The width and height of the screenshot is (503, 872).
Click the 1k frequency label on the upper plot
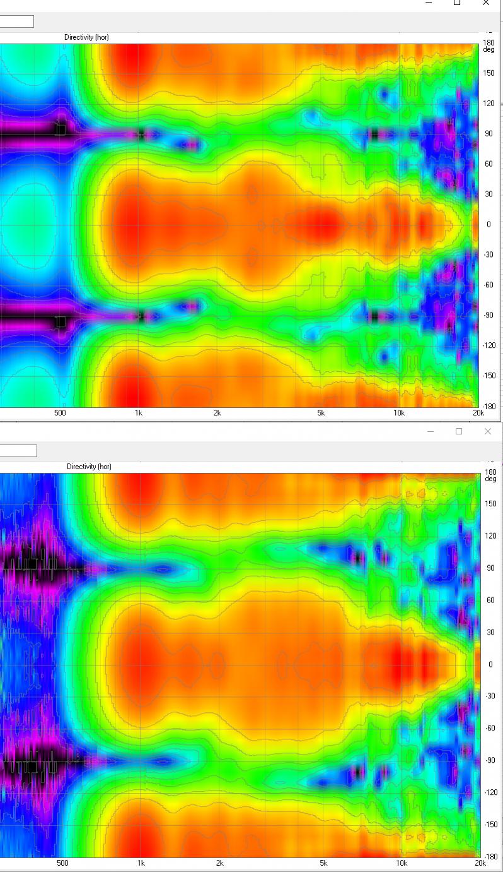[x=139, y=413]
